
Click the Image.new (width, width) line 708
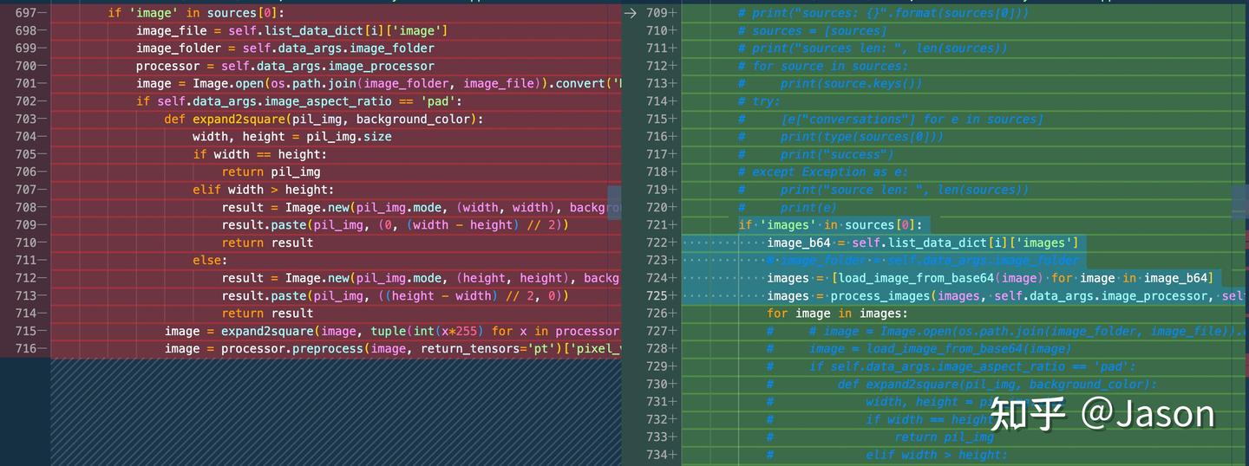click(x=422, y=207)
